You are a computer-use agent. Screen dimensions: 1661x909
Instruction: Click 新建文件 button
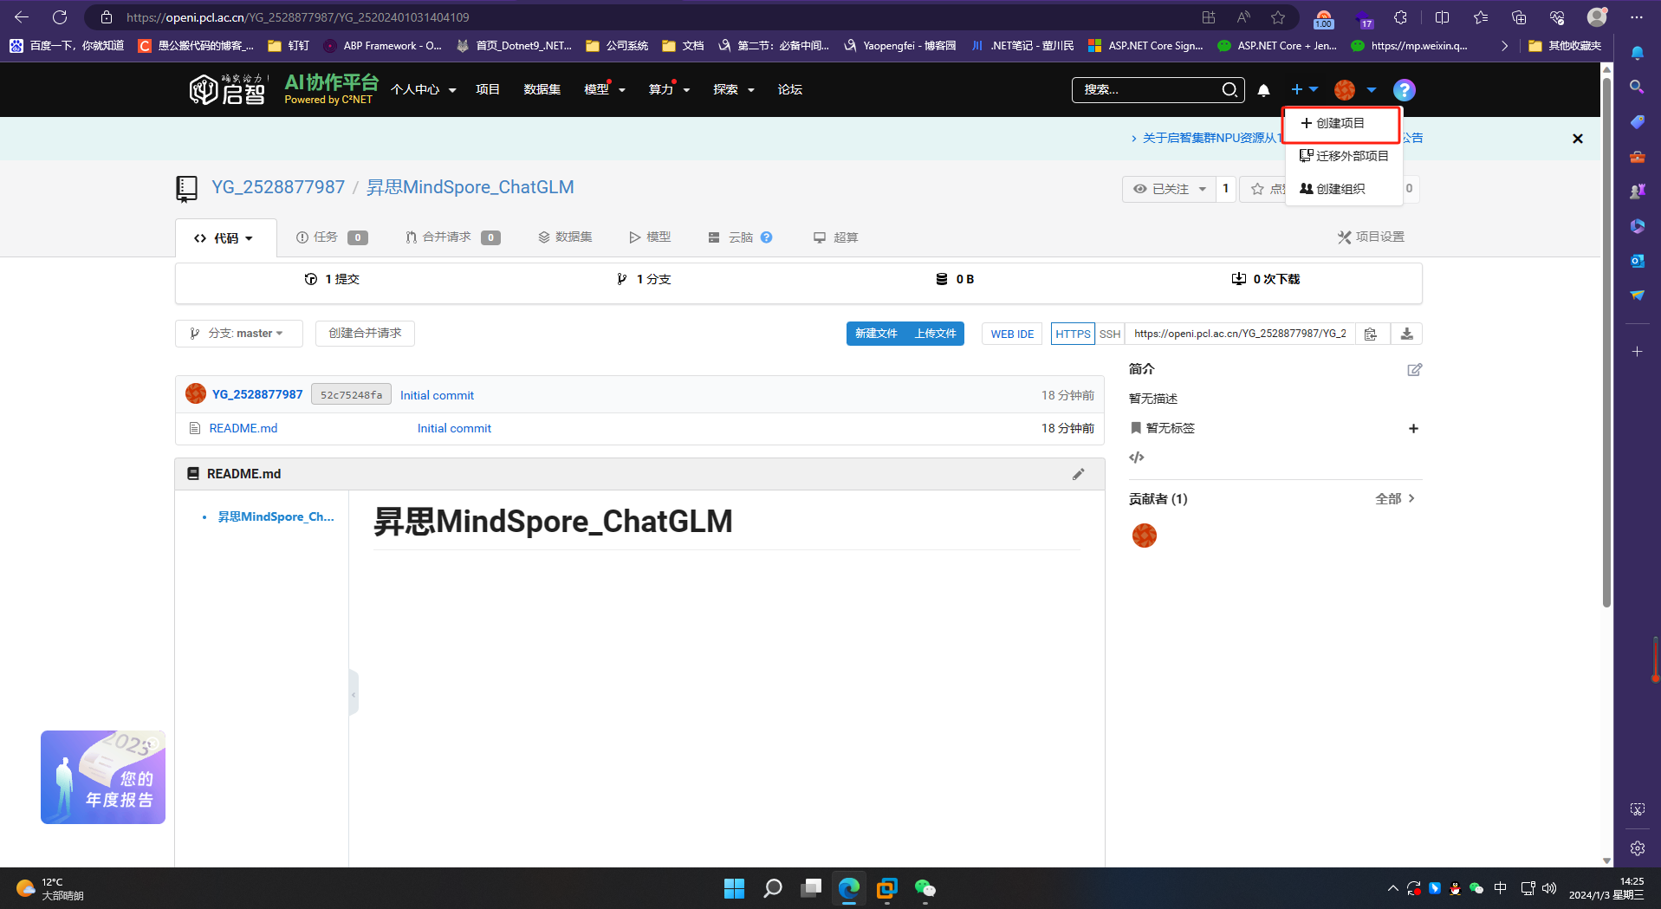[876, 334]
